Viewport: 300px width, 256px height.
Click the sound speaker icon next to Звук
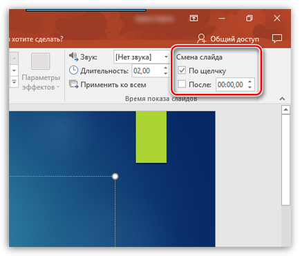[74, 57]
